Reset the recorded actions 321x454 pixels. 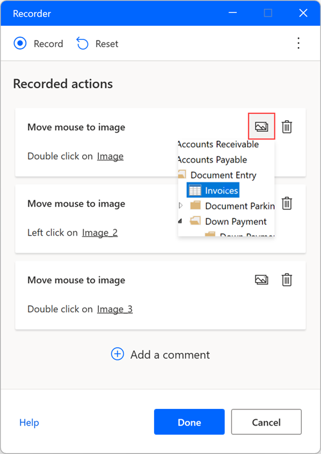[x=98, y=44]
